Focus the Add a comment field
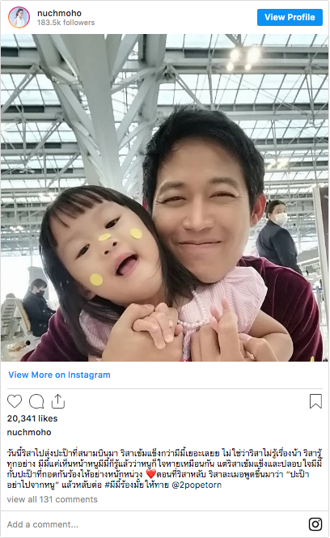This screenshot has width=330, height=538. [154, 524]
